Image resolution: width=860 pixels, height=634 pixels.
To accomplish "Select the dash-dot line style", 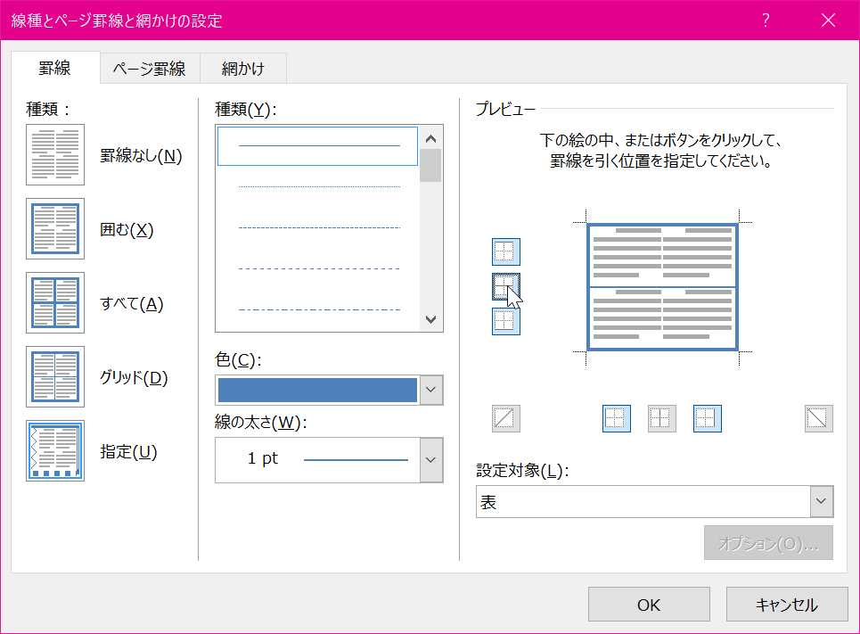I will [317, 310].
